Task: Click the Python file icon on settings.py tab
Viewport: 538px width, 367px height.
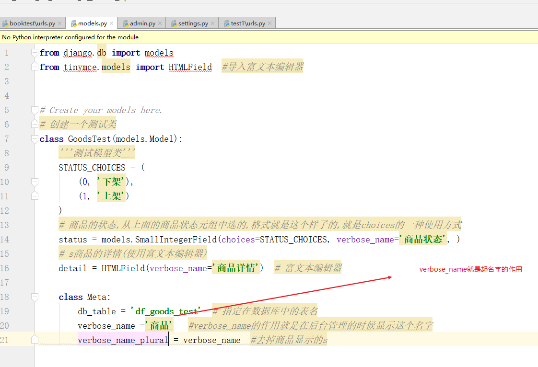Action: [174, 23]
